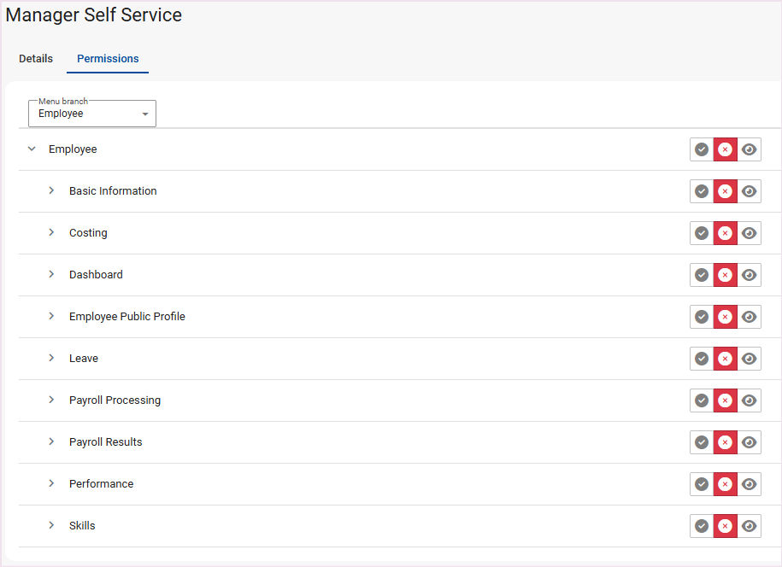
Task: Click the Skills tree item label
Action: (x=82, y=526)
